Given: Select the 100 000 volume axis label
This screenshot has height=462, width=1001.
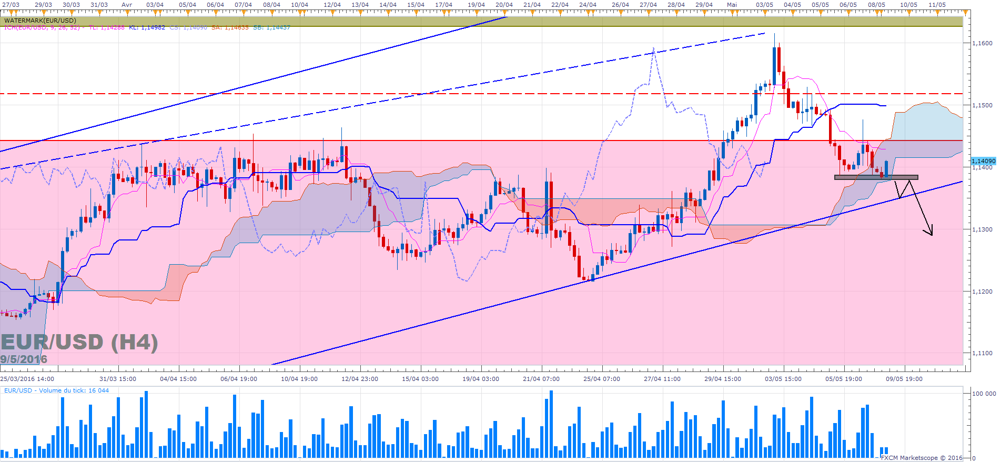Looking at the screenshot, I should pyautogui.click(x=984, y=394).
